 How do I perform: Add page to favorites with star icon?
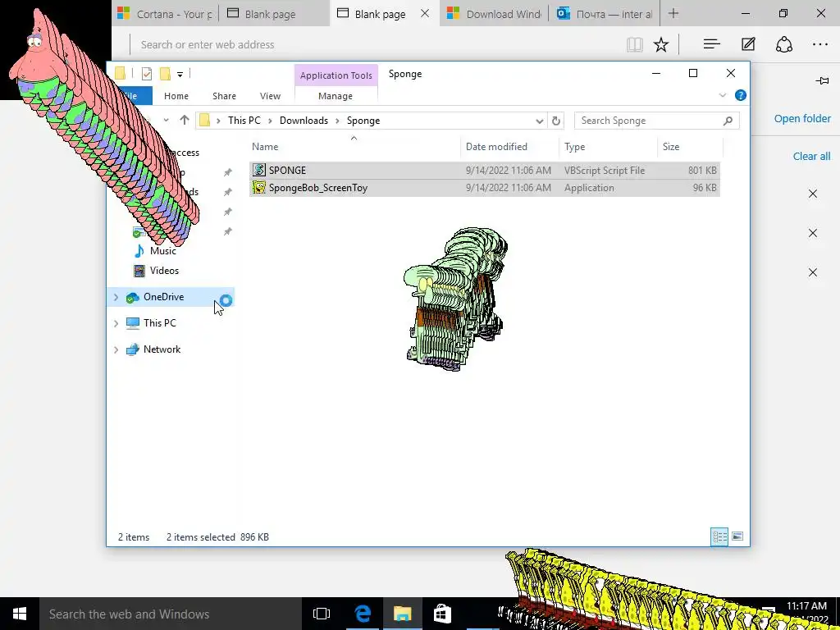661,44
